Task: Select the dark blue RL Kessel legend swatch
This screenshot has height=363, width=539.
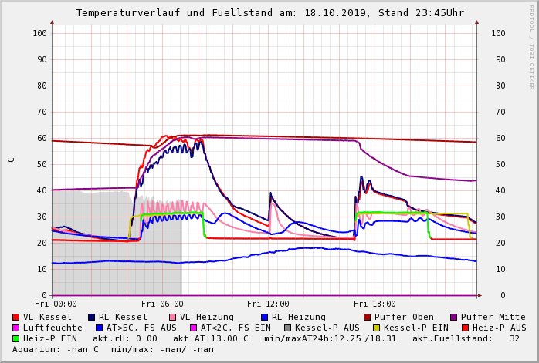Action: click(92, 317)
